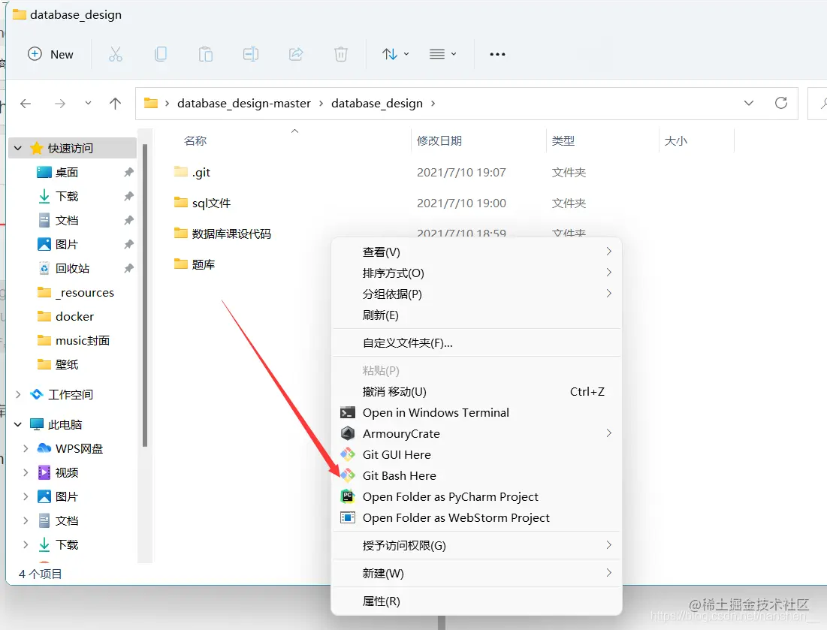This screenshot has height=630, width=827.
Task: Choose 刷新(E) in context menu
Action: coord(476,315)
